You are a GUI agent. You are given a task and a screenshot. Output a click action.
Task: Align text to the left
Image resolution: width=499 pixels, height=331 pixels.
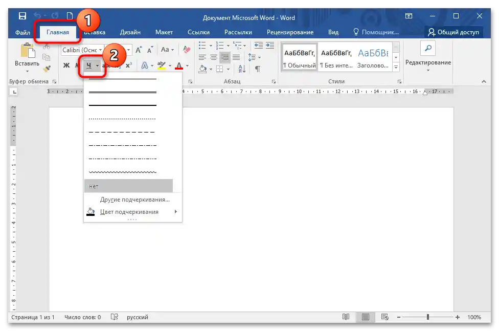pyautogui.click(x=202, y=57)
